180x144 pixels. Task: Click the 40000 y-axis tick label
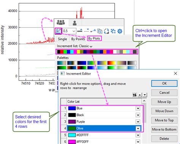pos(13,11)
